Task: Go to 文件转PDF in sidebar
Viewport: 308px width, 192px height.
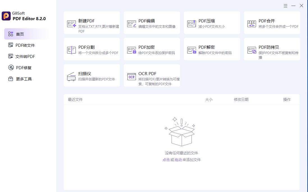Action: point(25,57)
